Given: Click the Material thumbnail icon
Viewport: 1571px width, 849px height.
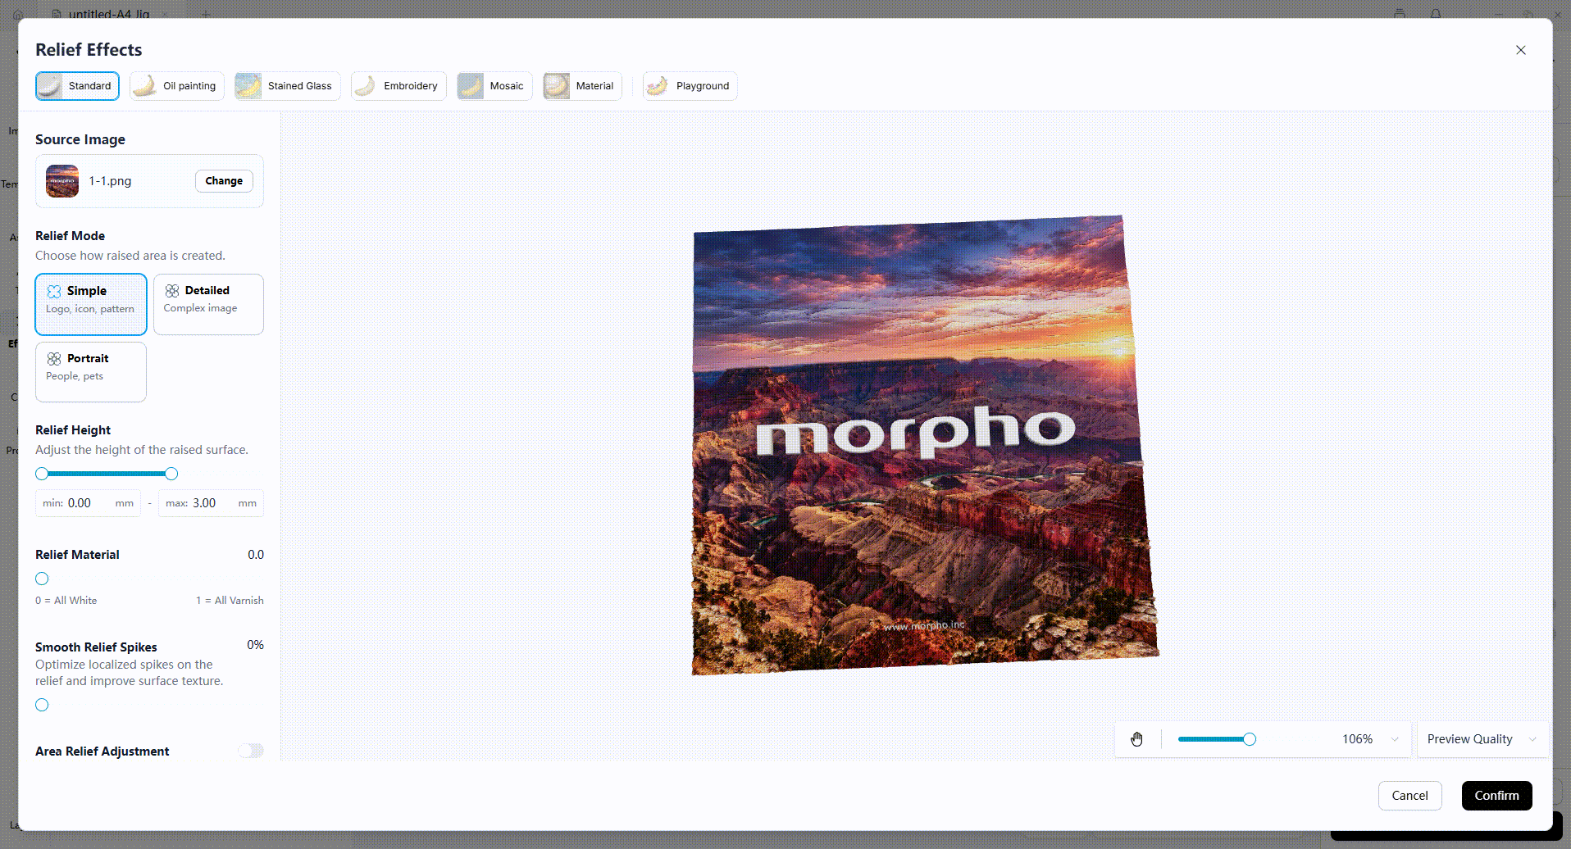Looking at the screenshot, I should [557, 86].
